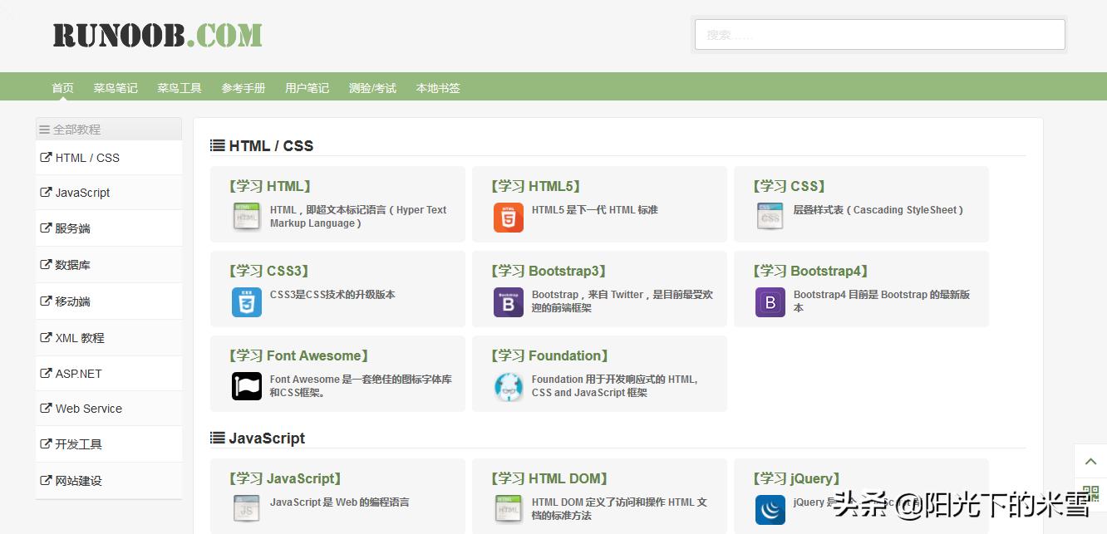
Task: Click the Foundation mascot icon
Action: pyautogui.click(x=508, y=386)
